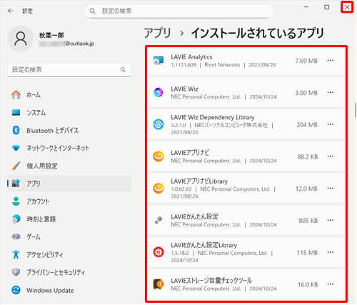
Task: Click the LAVIEストレージ容量チェックツール icon
Action: [159, 284]
